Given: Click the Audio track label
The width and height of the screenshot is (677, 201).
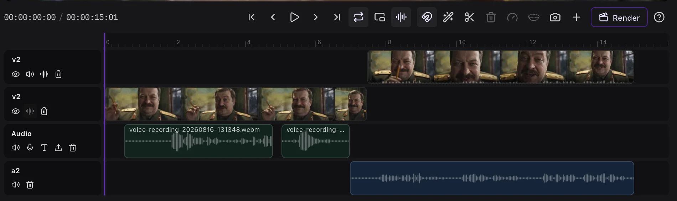Looking at the screenshot, I should [x=21, y=134].
